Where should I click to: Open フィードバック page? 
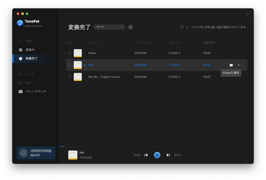tap(36, 92)
